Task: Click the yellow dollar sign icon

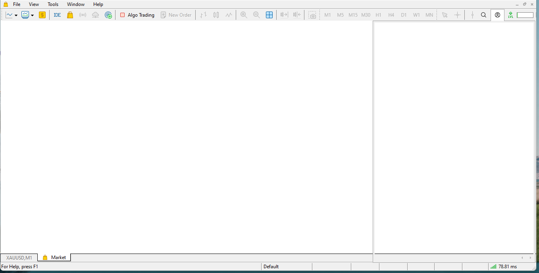Action: [42, 15]
